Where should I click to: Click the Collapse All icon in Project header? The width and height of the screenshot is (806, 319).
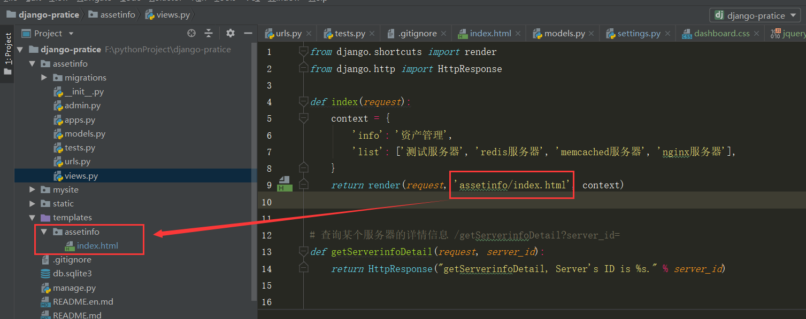point(209,33)
